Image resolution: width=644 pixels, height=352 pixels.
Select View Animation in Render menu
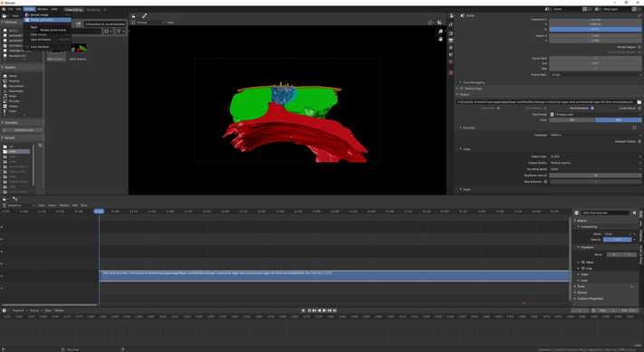click(47, 40)
